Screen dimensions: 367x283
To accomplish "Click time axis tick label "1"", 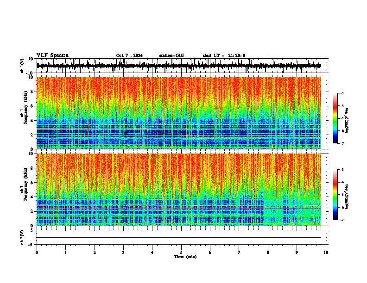I will coord(65,252).
